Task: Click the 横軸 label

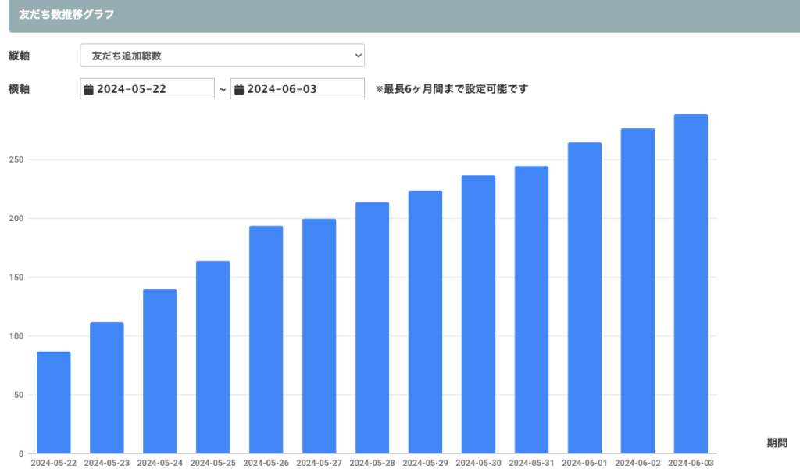Action: coord(19,89)
